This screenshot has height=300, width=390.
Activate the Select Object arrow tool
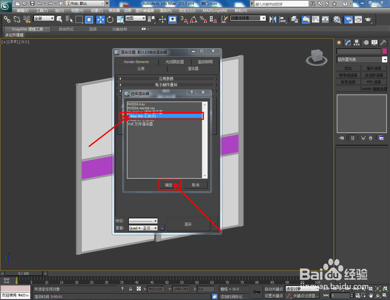(60, 19)
